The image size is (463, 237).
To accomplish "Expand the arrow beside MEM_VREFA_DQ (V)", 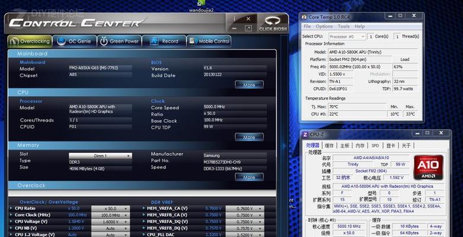I will pyautogui.click(x=143, y=222).
